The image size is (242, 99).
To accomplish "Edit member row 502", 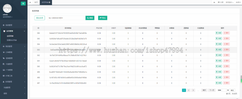I will pos(219,55).
